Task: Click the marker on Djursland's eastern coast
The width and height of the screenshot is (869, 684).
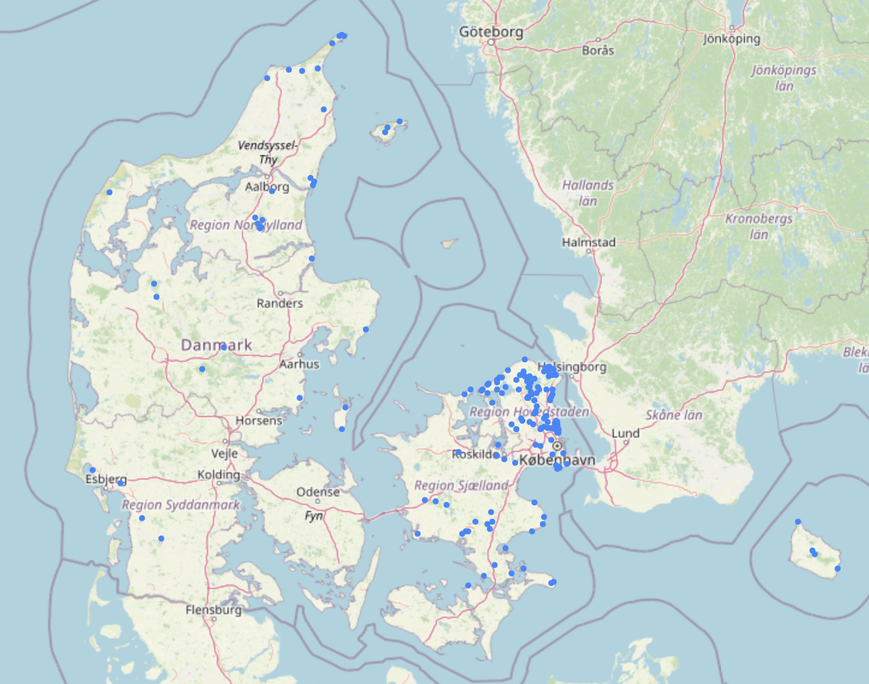Action: [x=366, y=329]
